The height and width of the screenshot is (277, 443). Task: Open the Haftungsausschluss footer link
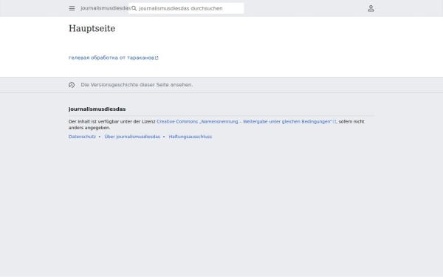click(190, 137)
